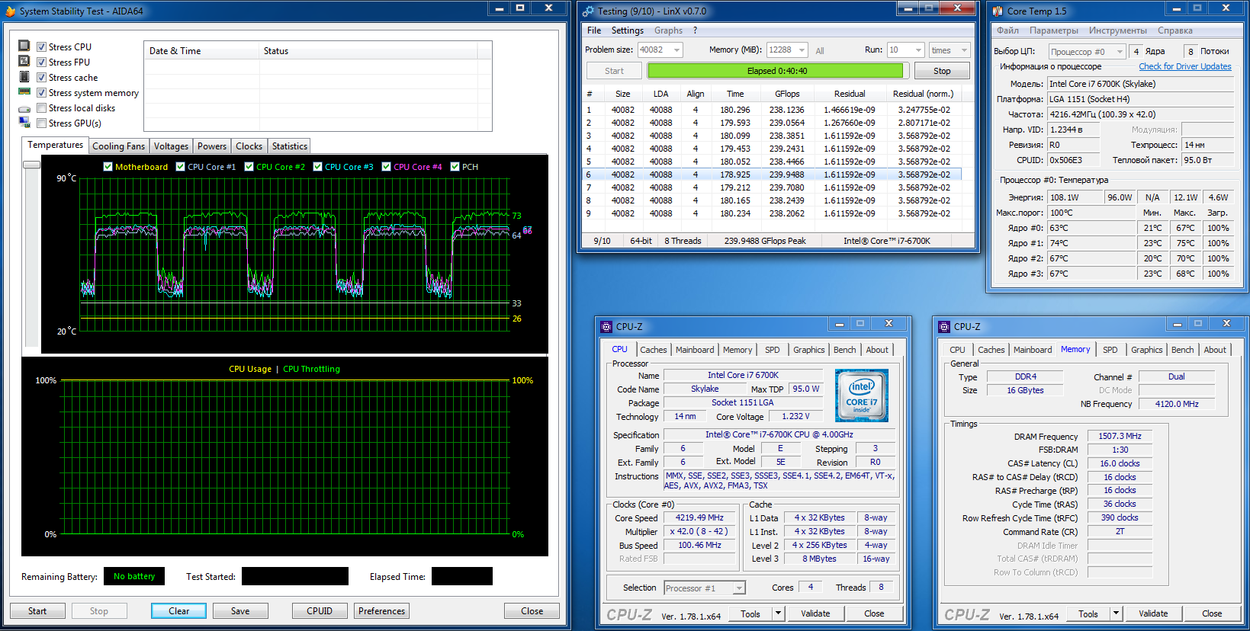Enable the Stress local disks checkbox
This screenshot has height=631, width=1250.
click(x=42, y=108)
